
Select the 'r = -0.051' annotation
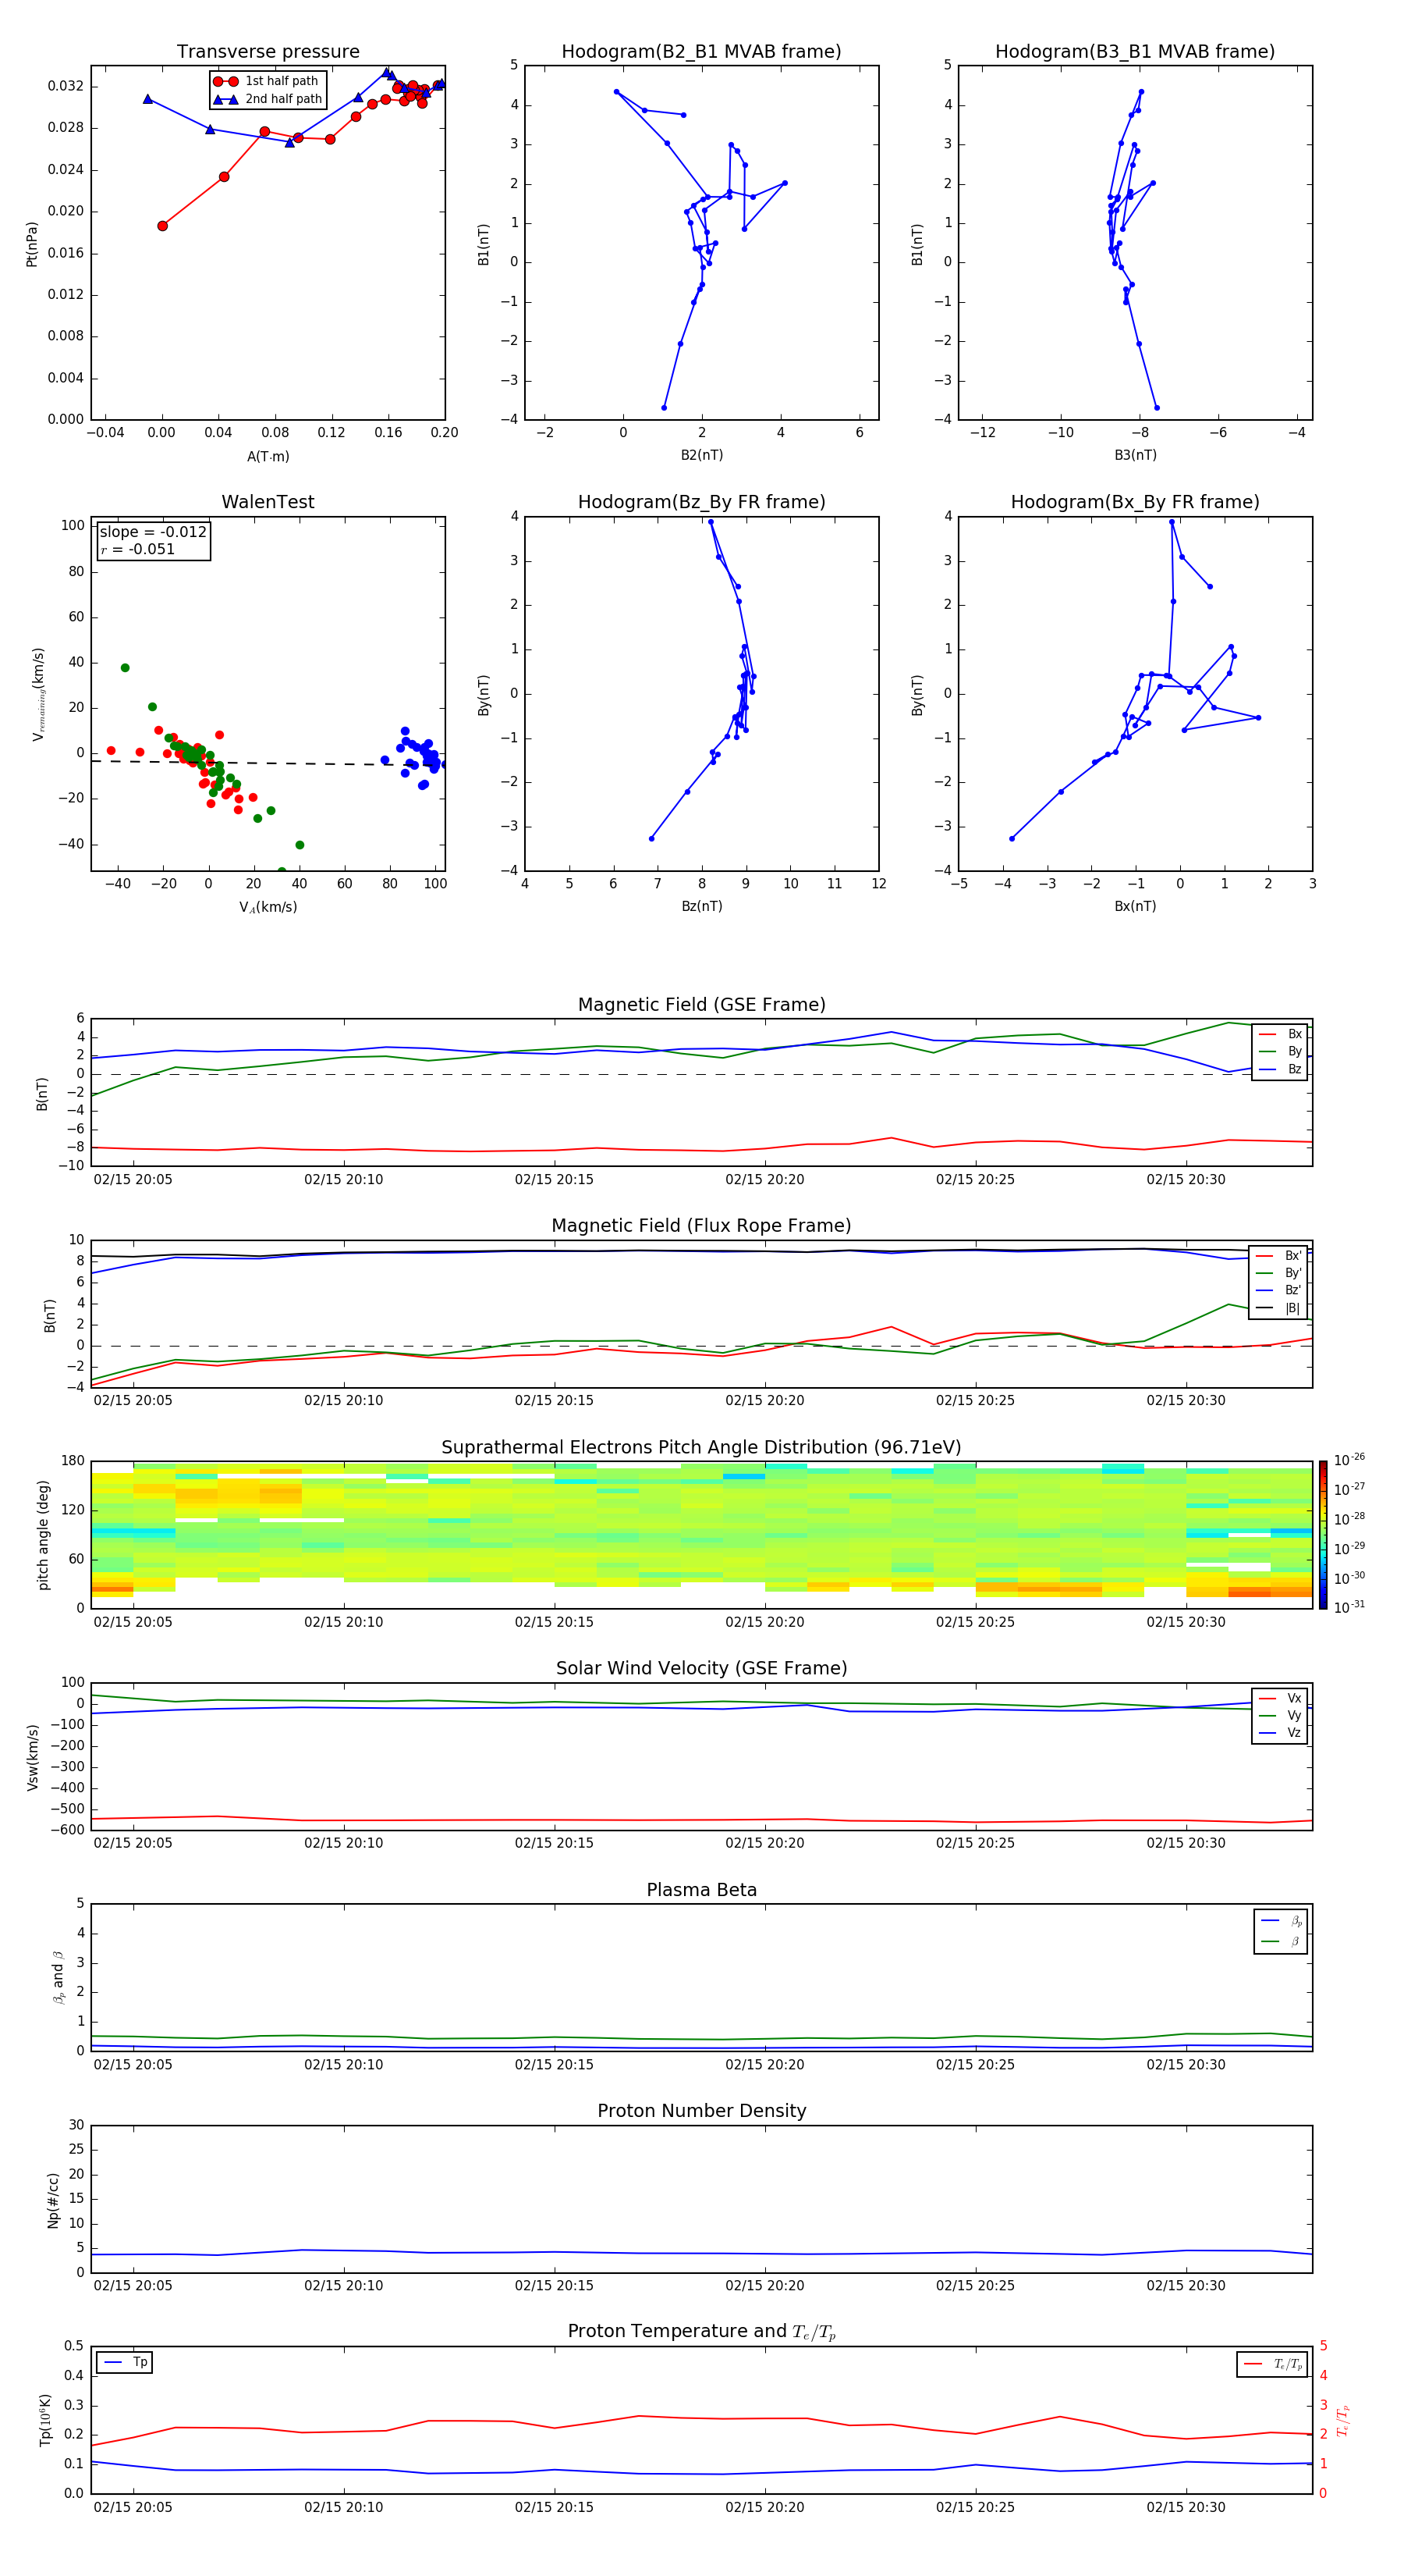(138, 549)
